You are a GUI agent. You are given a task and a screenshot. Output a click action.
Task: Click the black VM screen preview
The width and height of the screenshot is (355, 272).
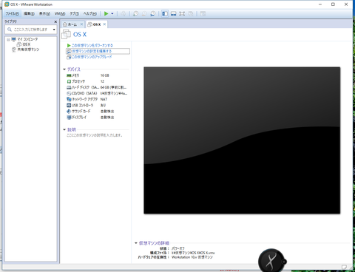242,140
